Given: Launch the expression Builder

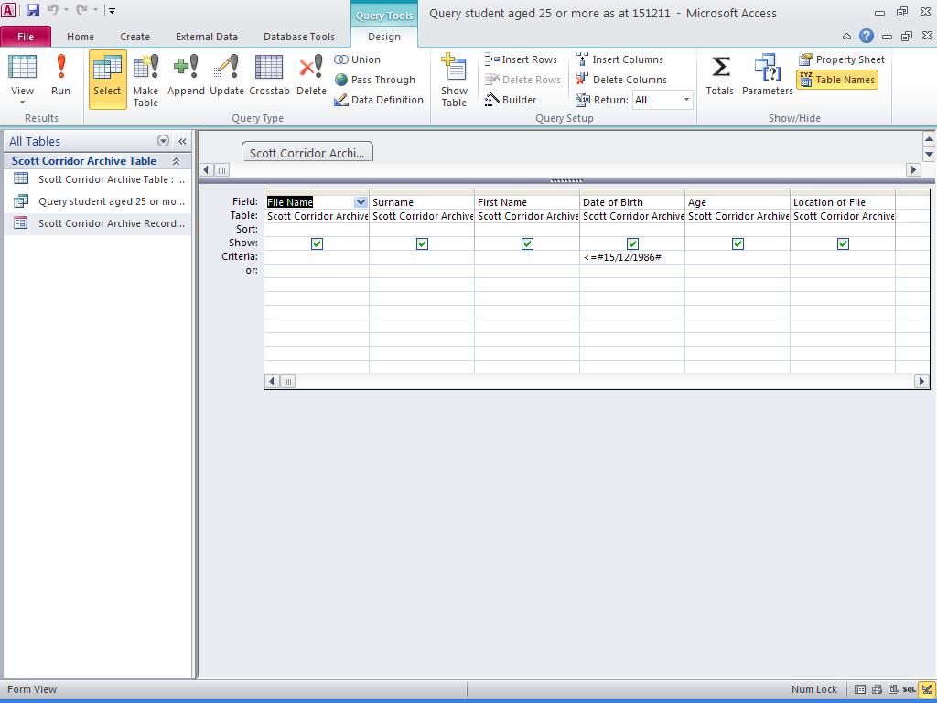Looking at the screenshot, I should 511,100.
